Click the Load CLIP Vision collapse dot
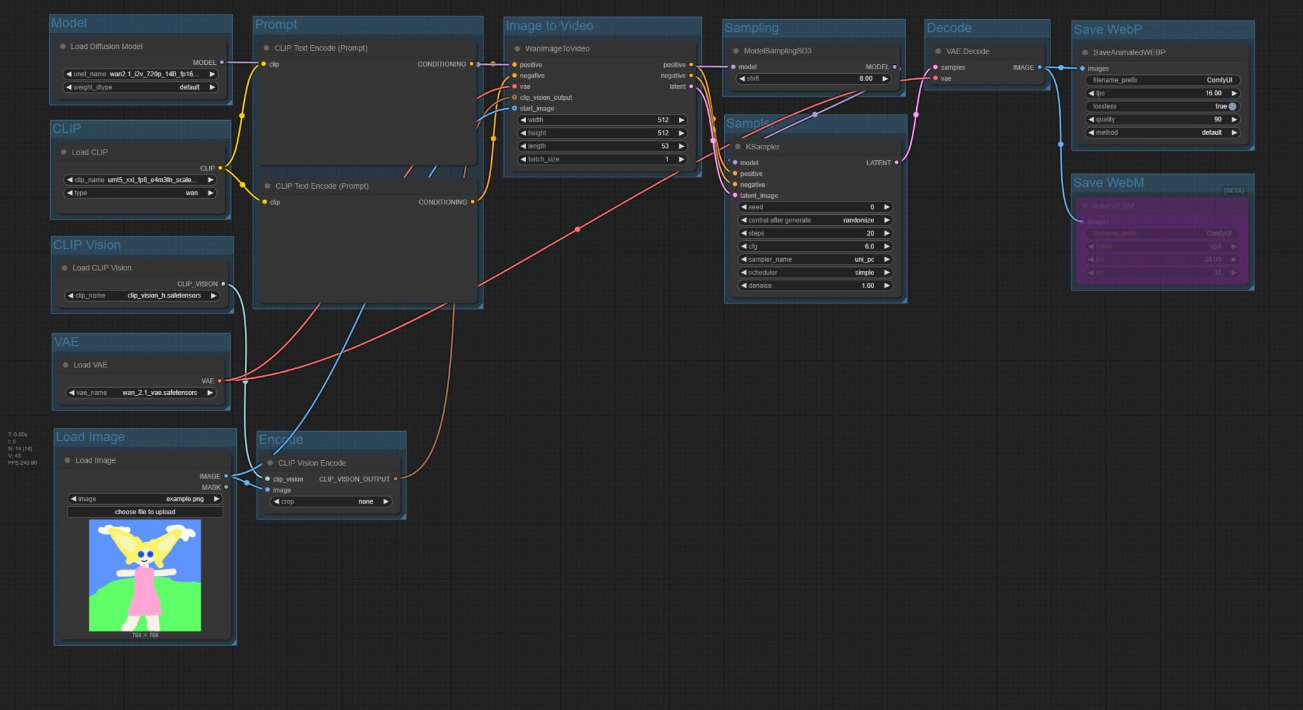Viewport: 1303px width, 710px height. [x=64, y=268]
